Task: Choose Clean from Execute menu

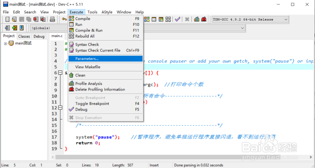Action: point(106,75)
